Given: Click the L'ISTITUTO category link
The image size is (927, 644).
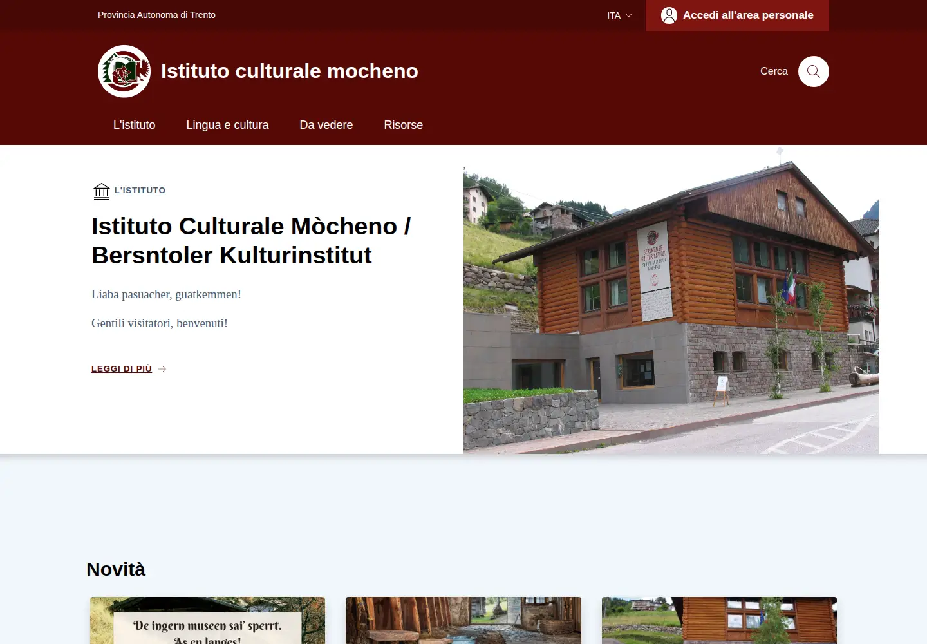Looking at the screenshot, I should coord(140,190).
